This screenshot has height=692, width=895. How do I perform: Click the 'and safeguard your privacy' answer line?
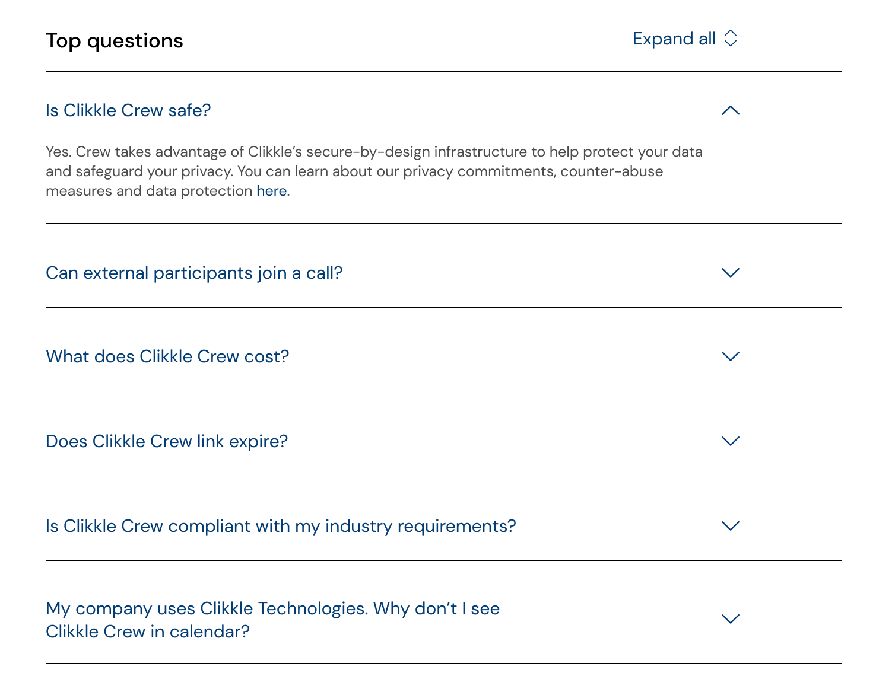click(x=354, y=171)
